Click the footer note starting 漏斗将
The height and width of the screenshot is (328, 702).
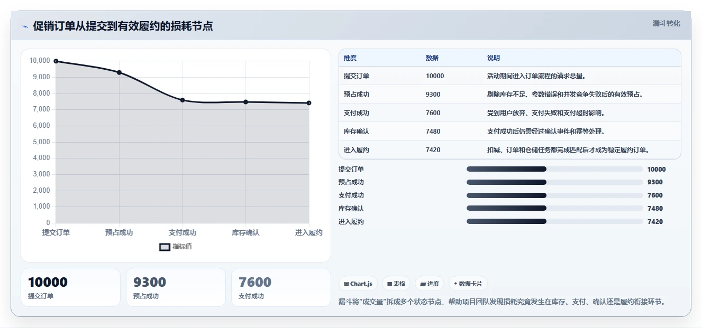click(x=503, y=302)
